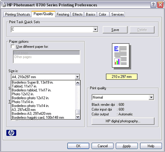Close the Printing Preferences dialog

(x=160, y=5)
